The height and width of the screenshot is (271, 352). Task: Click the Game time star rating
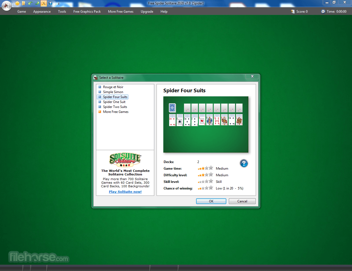pyautogui.click(x=205, y=168)
